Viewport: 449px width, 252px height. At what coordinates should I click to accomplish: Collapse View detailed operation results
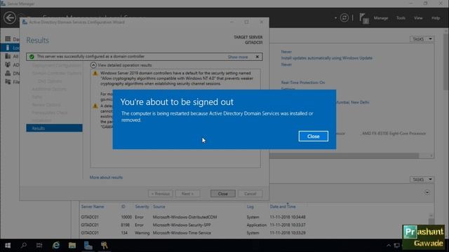point(93,65)
